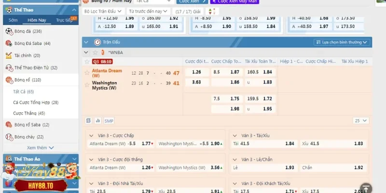Click the Bóng đá soccer ball icon
Image resolution: width=386 pixels, height=193 pixels.
pos(9,31)
